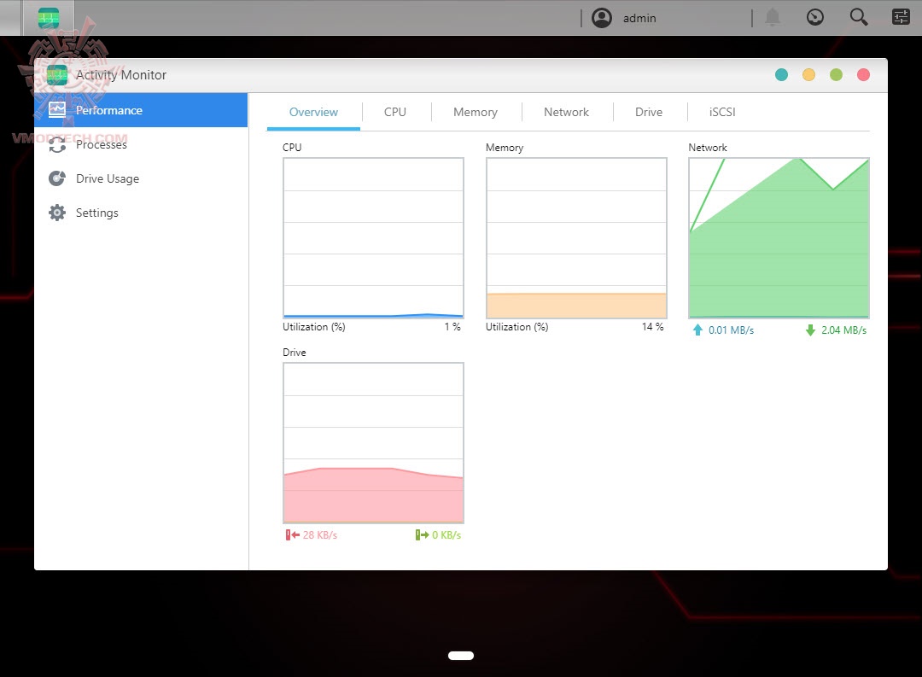Click the '14 %' memory utilization value

point(653,326)
